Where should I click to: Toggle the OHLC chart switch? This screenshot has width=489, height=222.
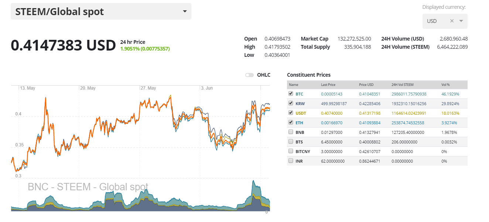[250, 75]
